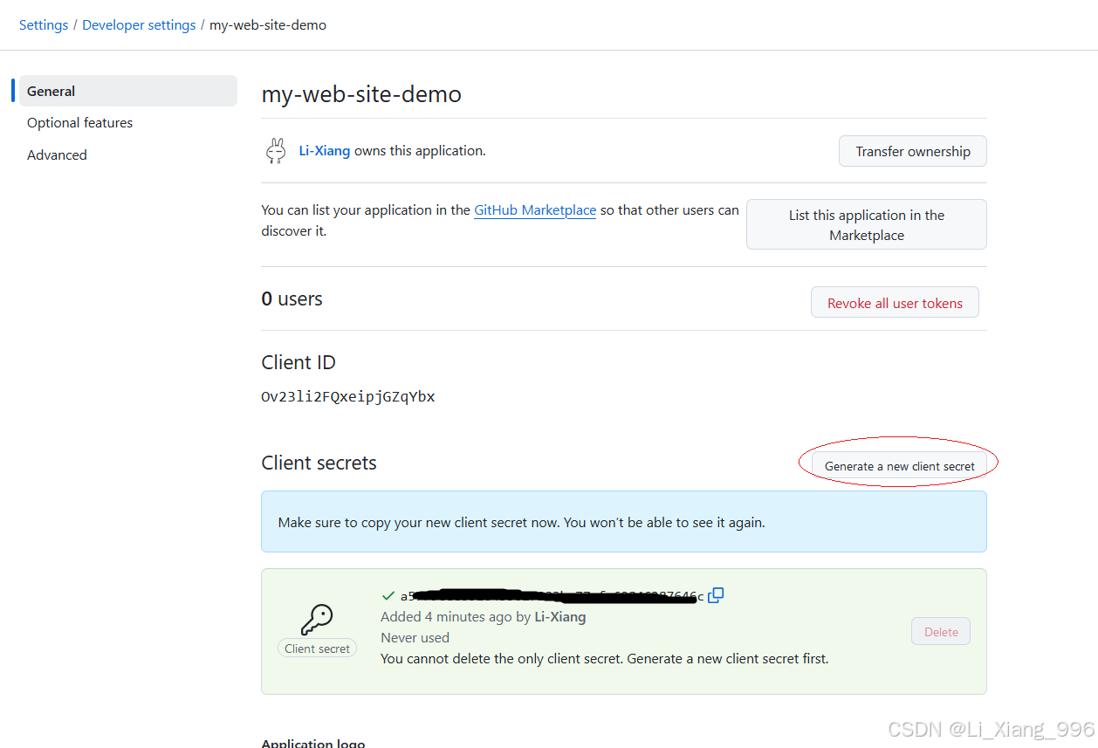This screenshot has height=748, width=1098.
Task: Click the my-web-site-demo page heading
Action: click(361, 93)
